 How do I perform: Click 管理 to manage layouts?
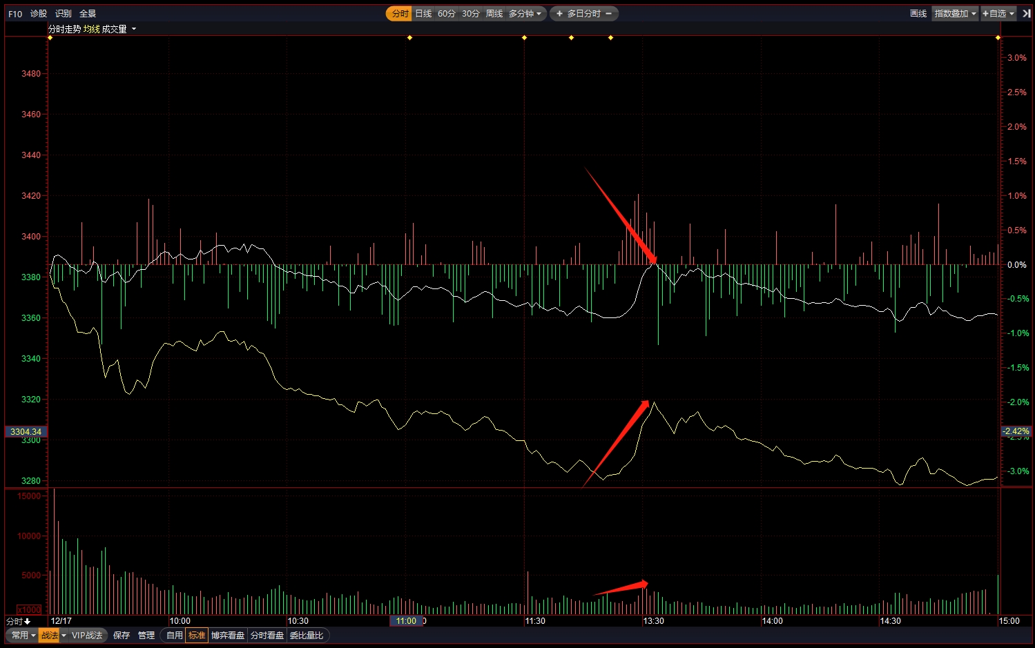coord(146,636)
